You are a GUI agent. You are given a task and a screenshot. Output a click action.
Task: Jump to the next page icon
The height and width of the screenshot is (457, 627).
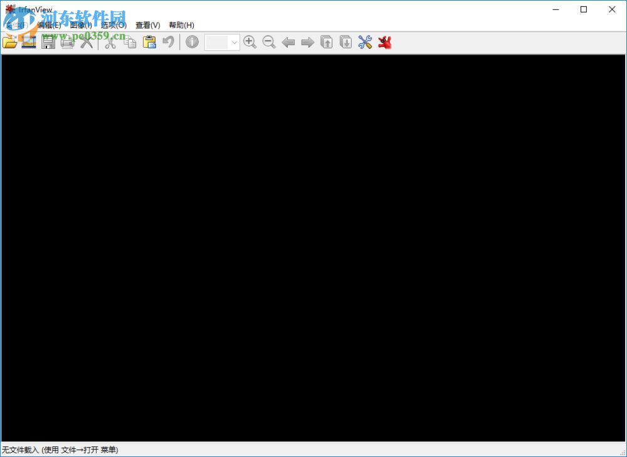click(x=346, y=42)
